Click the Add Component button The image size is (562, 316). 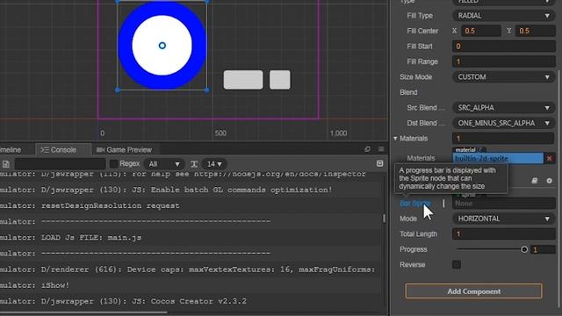coord(473,291)
